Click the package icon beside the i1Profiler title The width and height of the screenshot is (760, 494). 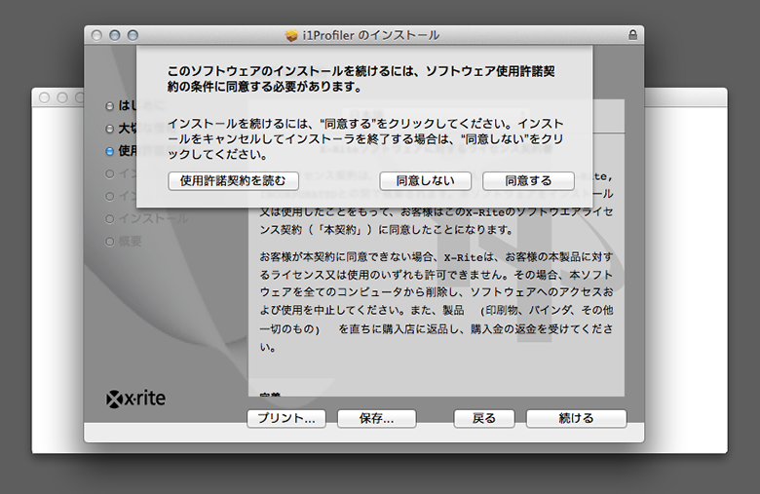(290, 35)
